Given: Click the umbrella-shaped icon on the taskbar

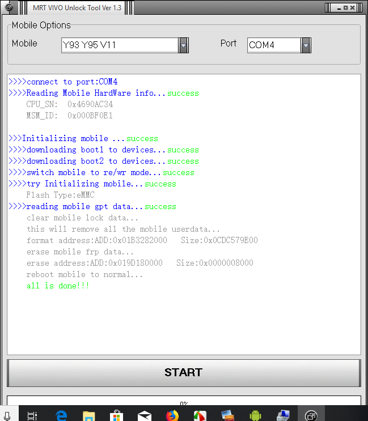Looking at the screenshot, I should point(200,416).
